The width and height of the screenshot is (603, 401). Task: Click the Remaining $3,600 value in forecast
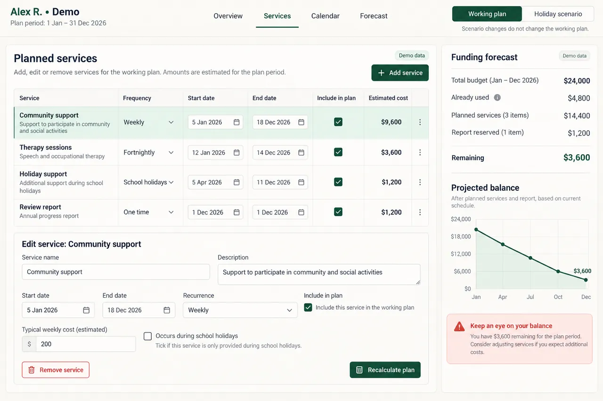pyautogui.click(x=577, y=157)
